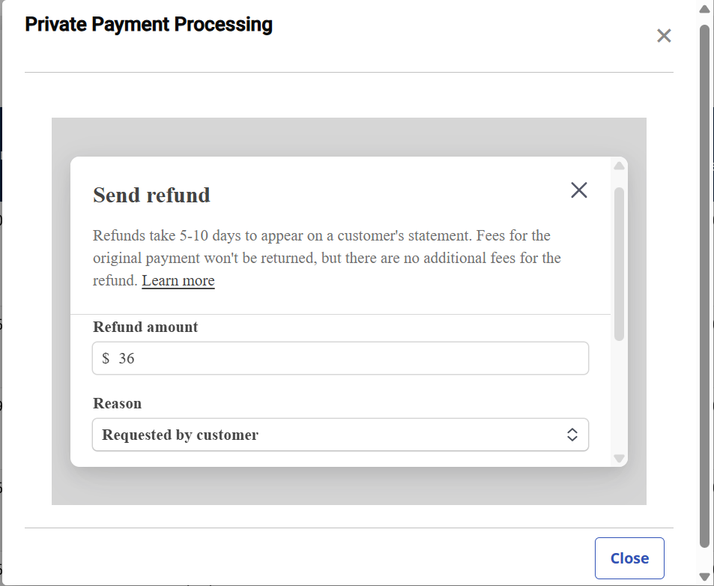Click the chevron arrows on Reason selector
This screenshot has width=714, height=586.
click(x=572, y=435)
